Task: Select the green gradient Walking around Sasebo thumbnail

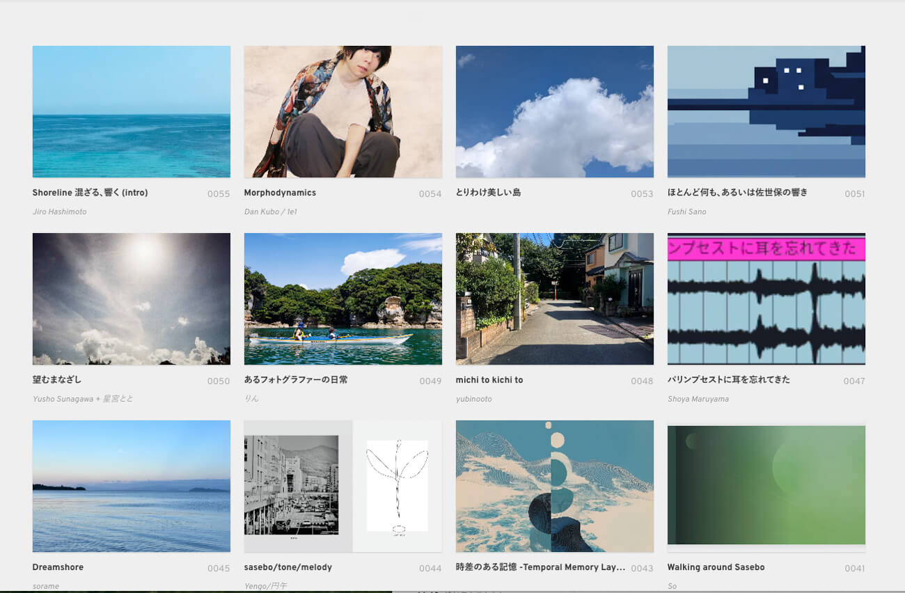Action: tap(766, 486)
